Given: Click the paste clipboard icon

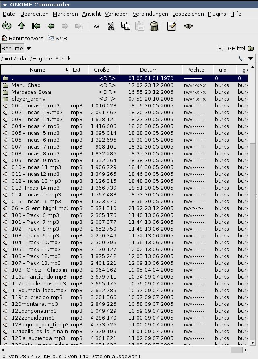Looking at the screenshot, I should (140, 26).
